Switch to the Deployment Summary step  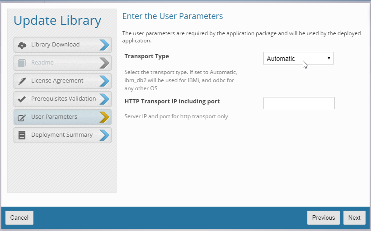coord(61,135)
